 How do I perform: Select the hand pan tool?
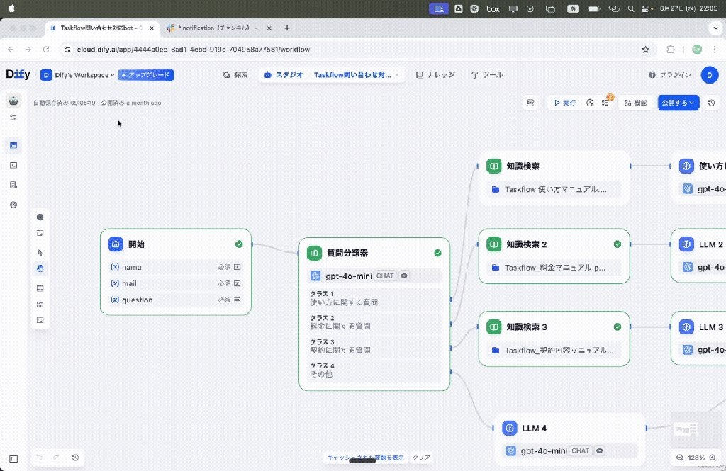click(40, 268)
